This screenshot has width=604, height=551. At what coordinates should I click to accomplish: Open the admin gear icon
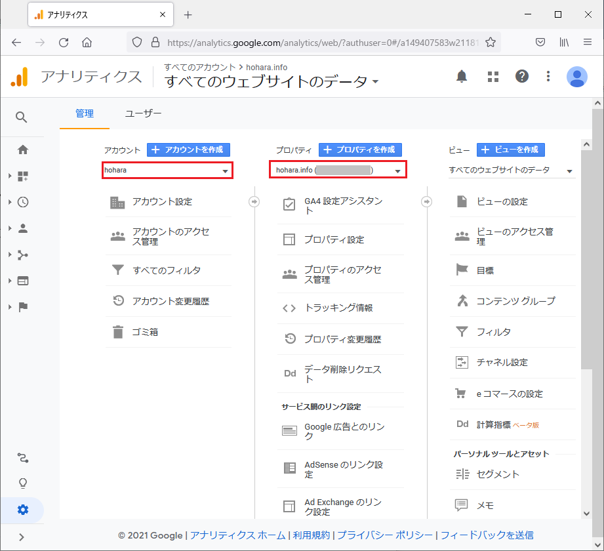[x=23, y=510]
